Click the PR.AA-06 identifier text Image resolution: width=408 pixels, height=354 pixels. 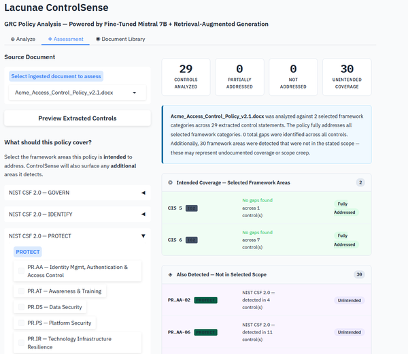coord(179,332)
